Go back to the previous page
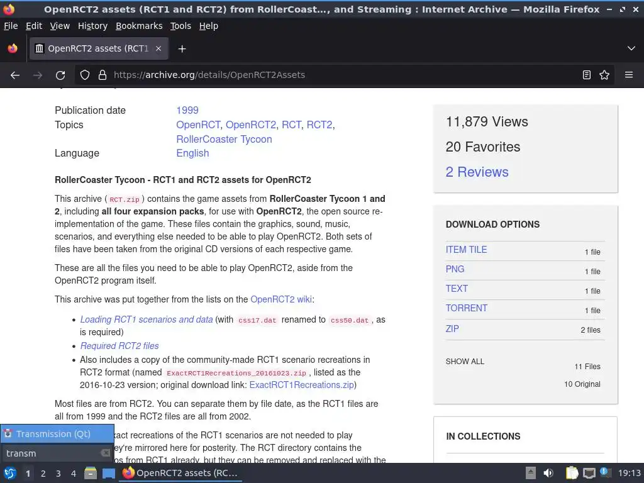The image size is (644, 483). (x=15, y=75)
